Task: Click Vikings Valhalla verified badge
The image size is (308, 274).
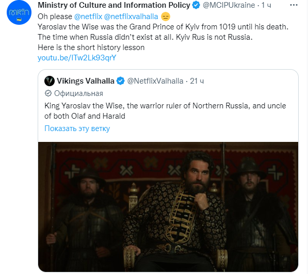Action: point(120,81)
